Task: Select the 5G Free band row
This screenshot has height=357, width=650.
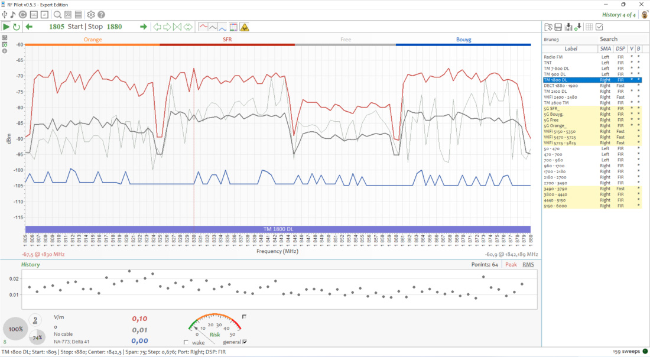Action: [x=554, y=120]
